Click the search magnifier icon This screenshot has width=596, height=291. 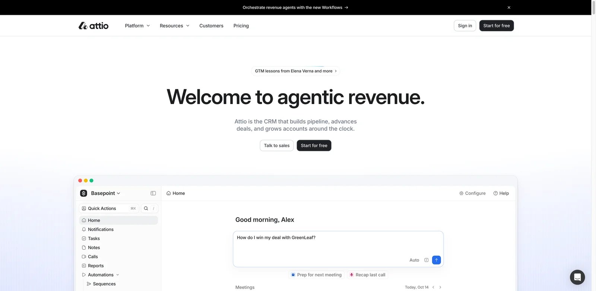tap(146, 208)
